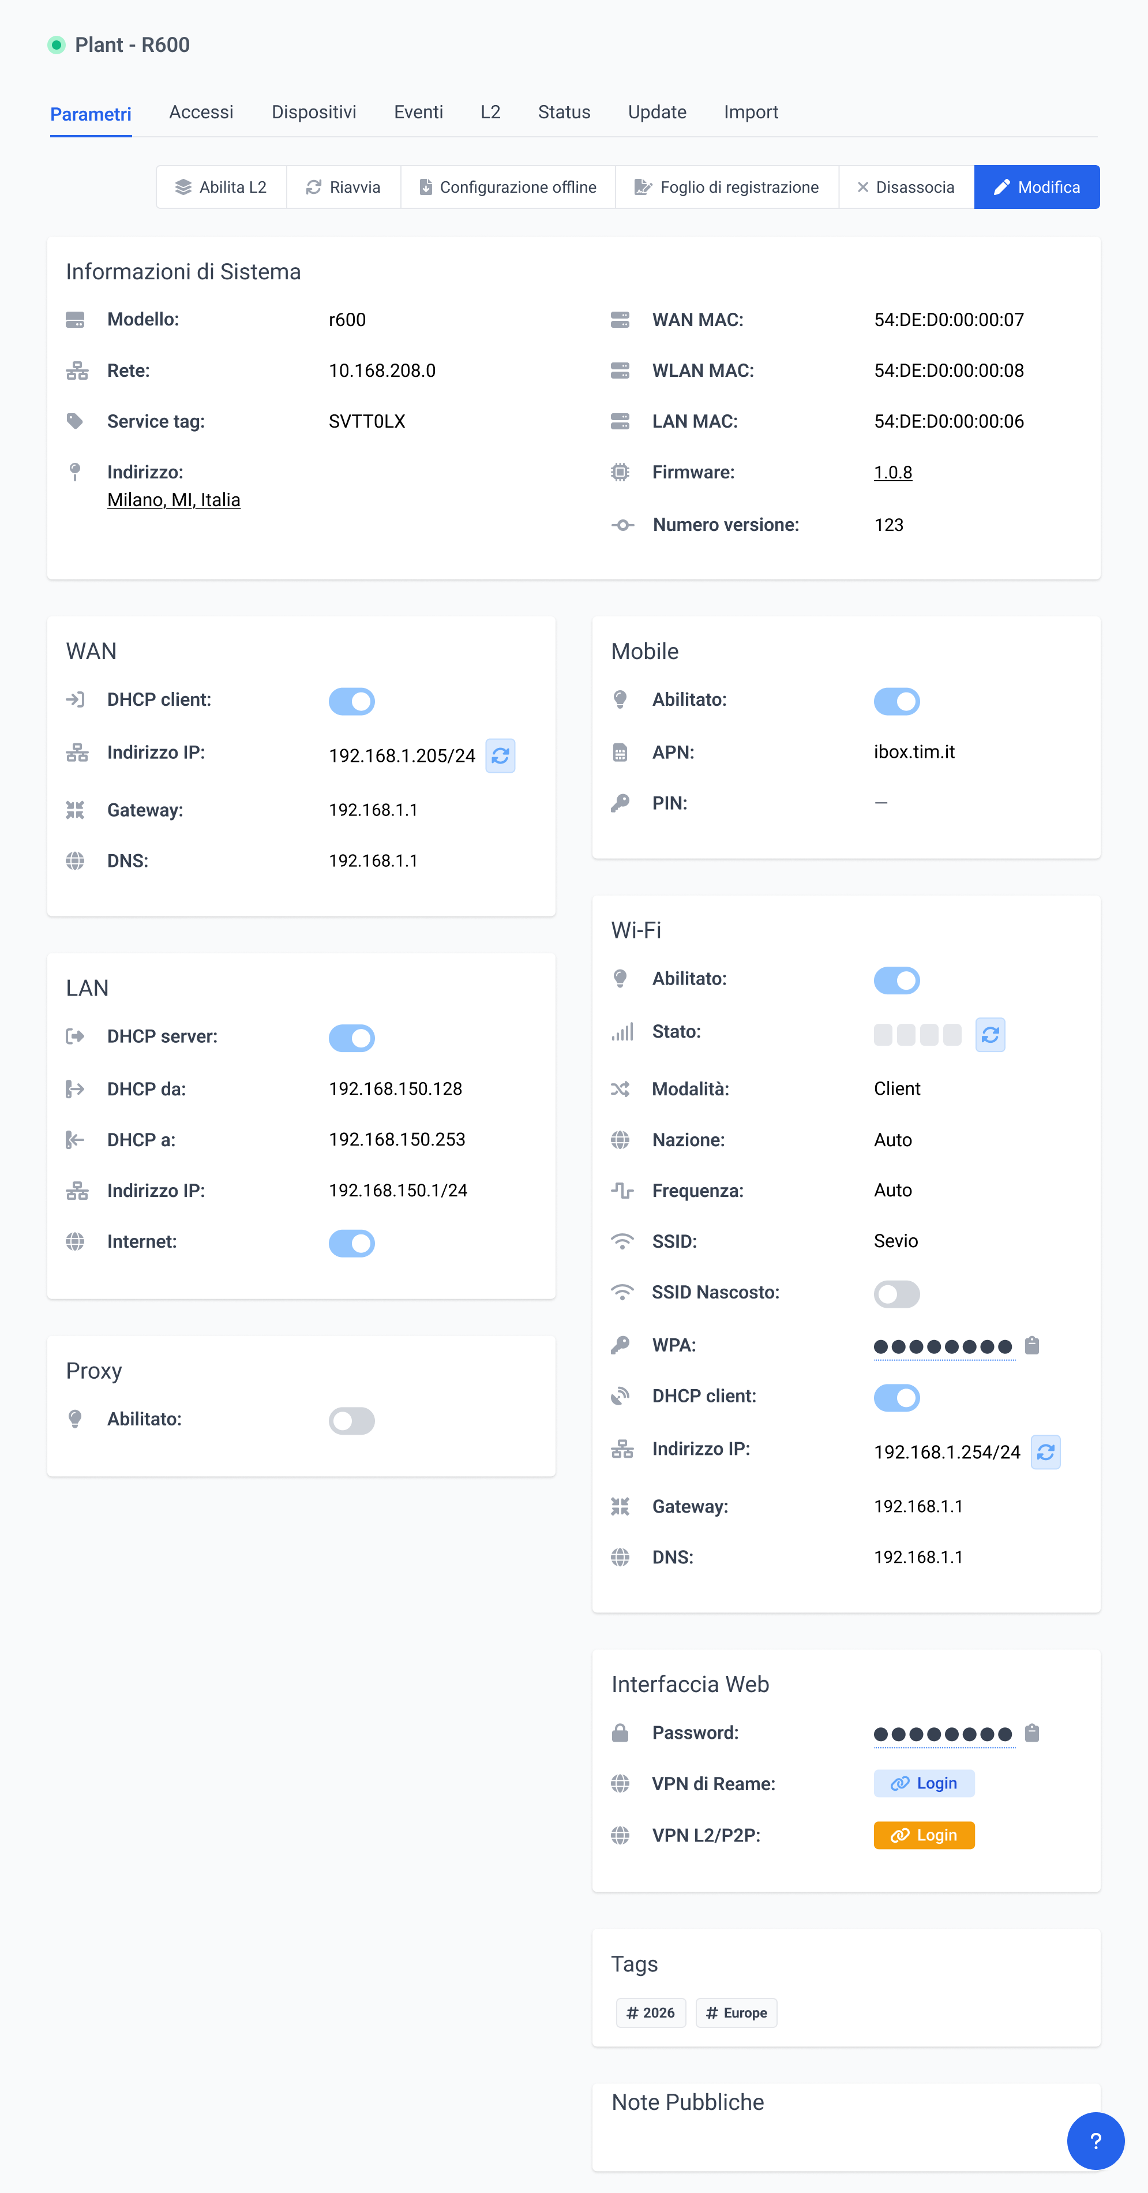Switch to the Dispositivi tab
Screen dimensions: 1148x2193
313,113
